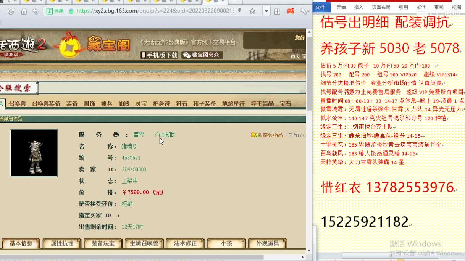Image resolution: width=465 pixels, height=261 pixels.
Task: Reload the page with the refresh icon
Action: (x=11, y=11)
